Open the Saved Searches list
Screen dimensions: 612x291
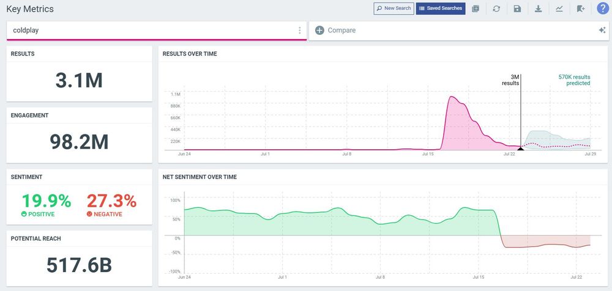(441, 8)
